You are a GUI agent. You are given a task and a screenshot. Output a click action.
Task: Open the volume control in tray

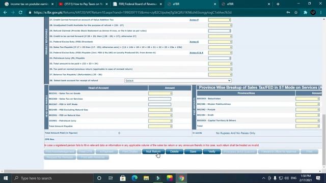point(286,178)
